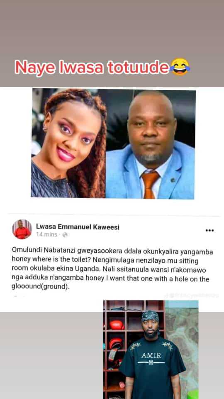This screenshot has height=399, width=224.
Task: Click the bandana on the man's head
Action: 150,317
